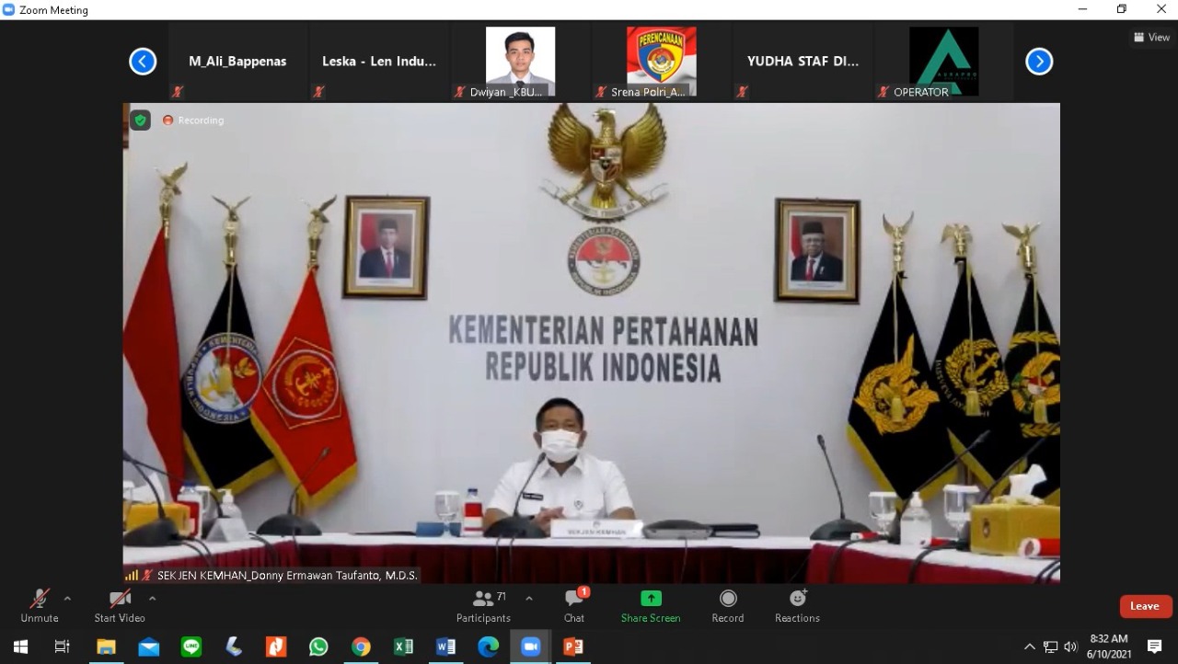Select the M_Ali_Bappenas participant tile
The width and height of the screenshot is (1178, 664).
237,62
